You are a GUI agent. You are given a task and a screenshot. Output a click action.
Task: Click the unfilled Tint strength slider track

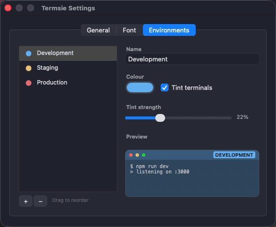(x=198, y=118)
